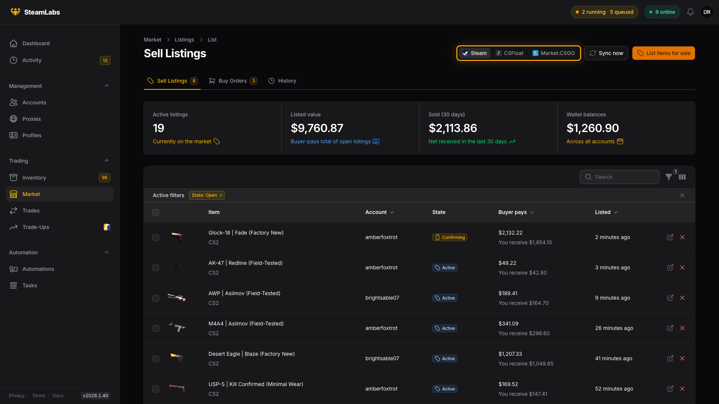Open Activity in sidebar

[x=60, y=60]
